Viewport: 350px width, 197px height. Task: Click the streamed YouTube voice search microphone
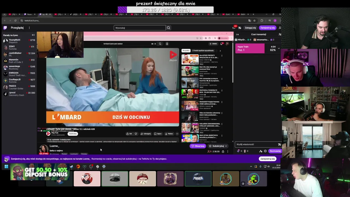click(x=167, y=44)
